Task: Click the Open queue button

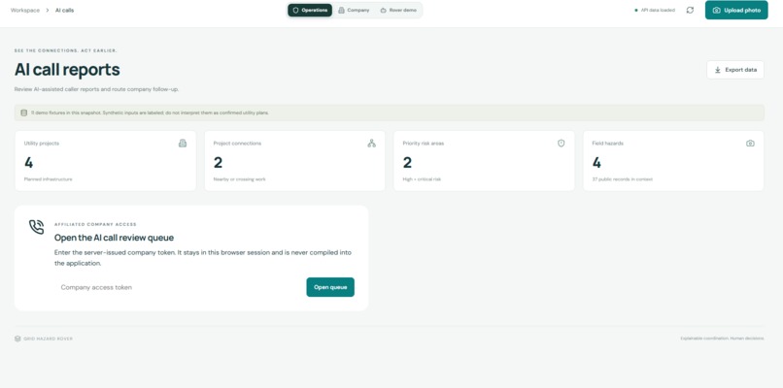Action: pos(330,287)
